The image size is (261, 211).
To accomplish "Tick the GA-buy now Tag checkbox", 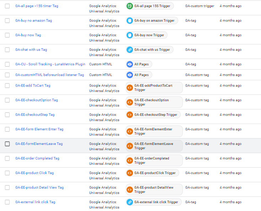I will click(x=7, y=35).
